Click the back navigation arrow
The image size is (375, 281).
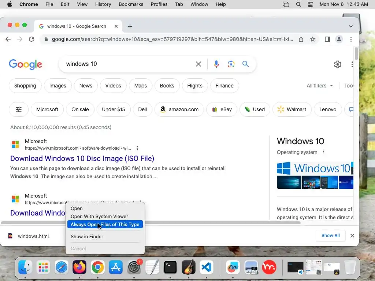(8, 39)
